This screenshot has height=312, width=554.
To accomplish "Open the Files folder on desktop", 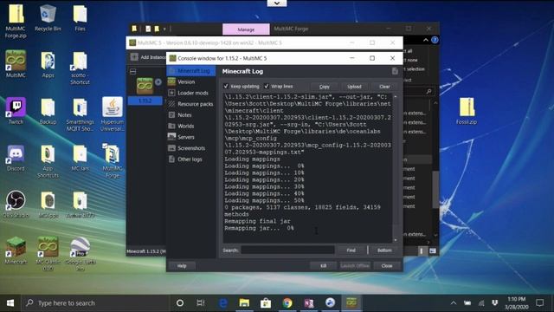I will click(80, 17).
